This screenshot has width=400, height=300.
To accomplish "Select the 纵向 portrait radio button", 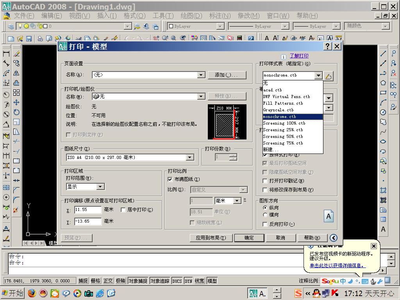I will click(x=265, y=208).
